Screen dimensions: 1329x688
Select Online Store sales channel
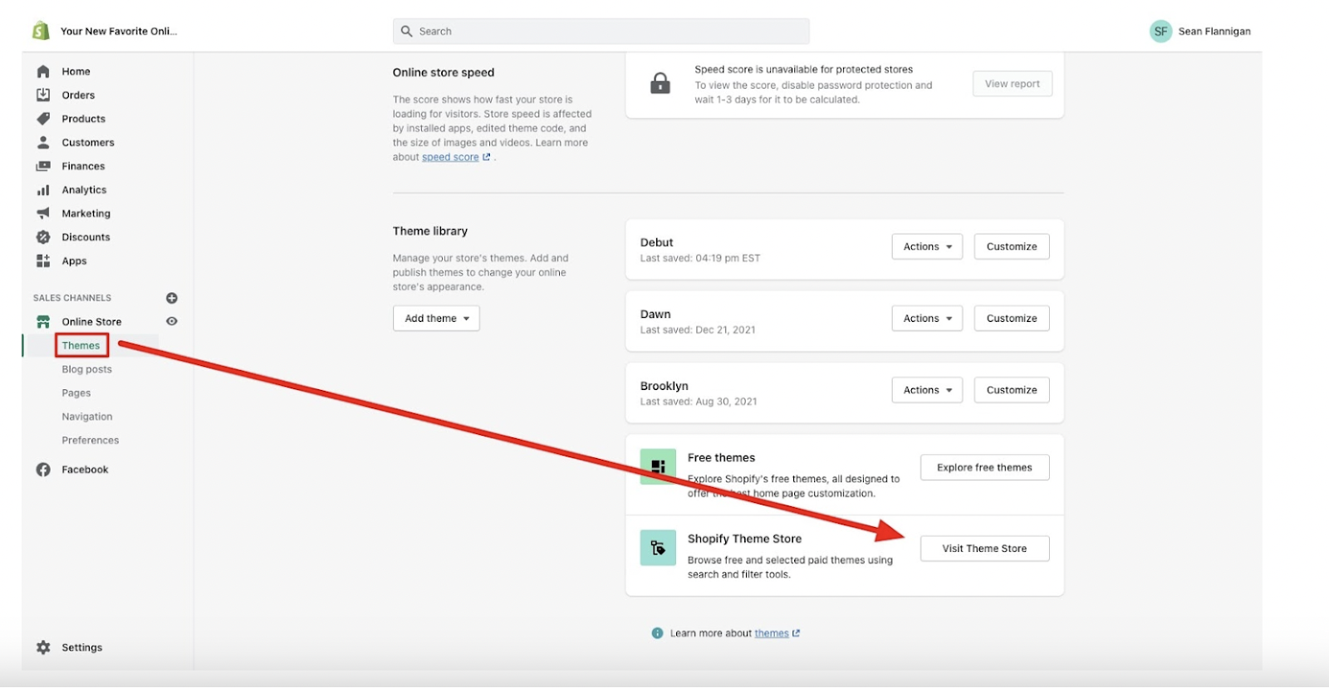(91, 322)
